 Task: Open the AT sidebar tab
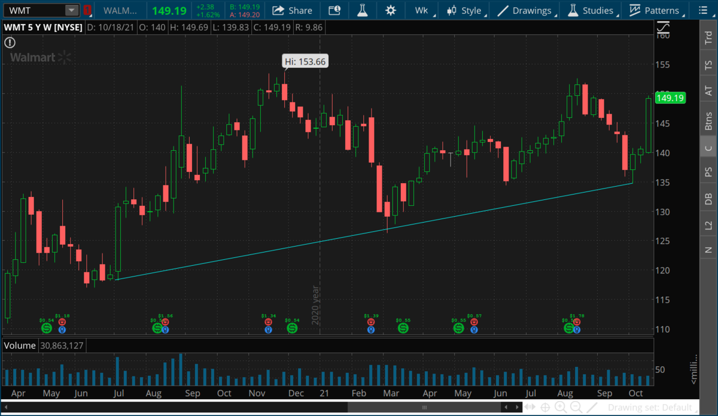point(708,92)
